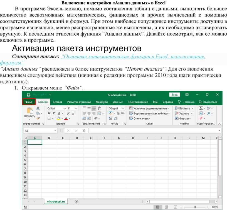The height and width of the screenshot is (210, 227).
Task: Apply bold with the Ж button
Action: pyautogui.click(x=49, y=113)
